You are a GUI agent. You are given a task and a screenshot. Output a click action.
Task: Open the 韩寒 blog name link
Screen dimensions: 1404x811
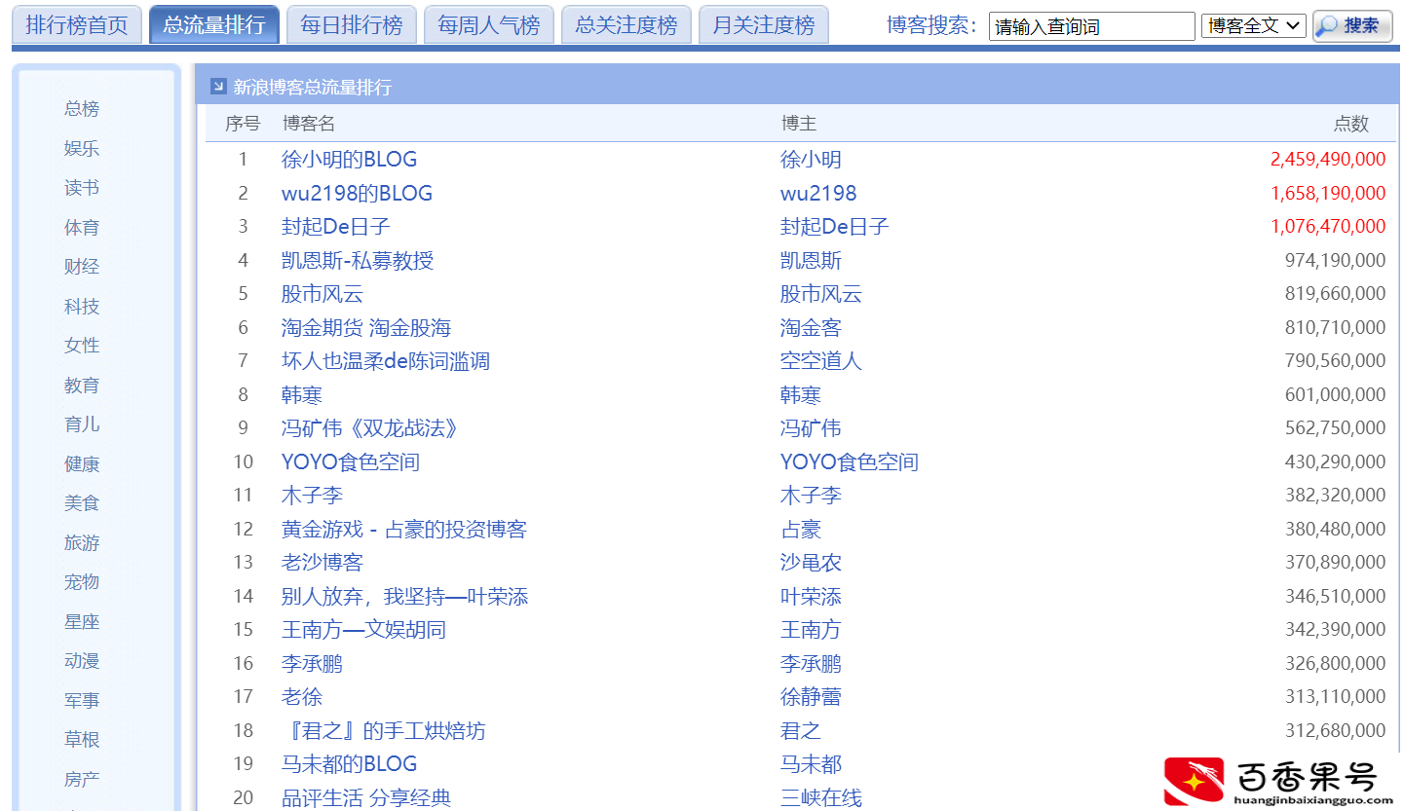pyautogui.click(x=302, y=394)
